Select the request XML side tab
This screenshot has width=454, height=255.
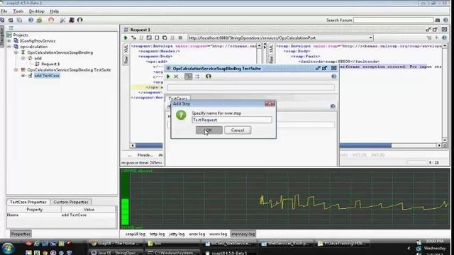[x=126, y=49]
